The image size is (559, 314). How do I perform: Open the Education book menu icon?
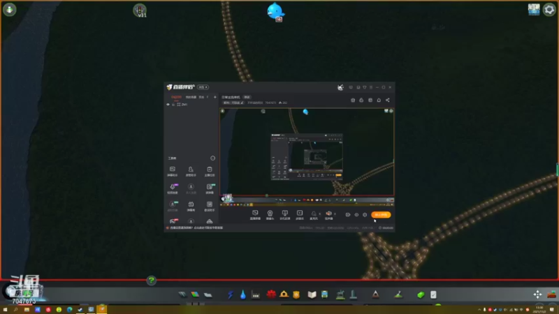312,294
